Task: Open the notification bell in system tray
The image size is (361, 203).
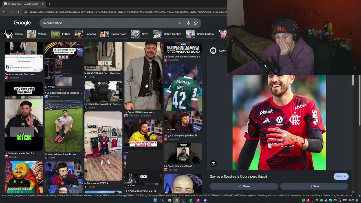Action: pyautogui.click(x=357, y=200)
